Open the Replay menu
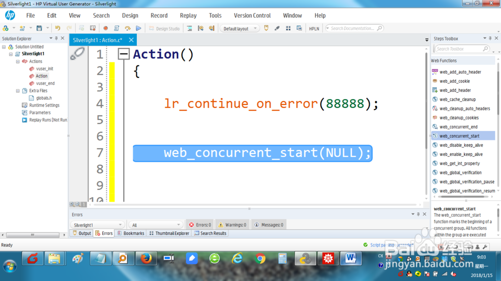Viewport: 501px width, 281px height. pos(188,15)
